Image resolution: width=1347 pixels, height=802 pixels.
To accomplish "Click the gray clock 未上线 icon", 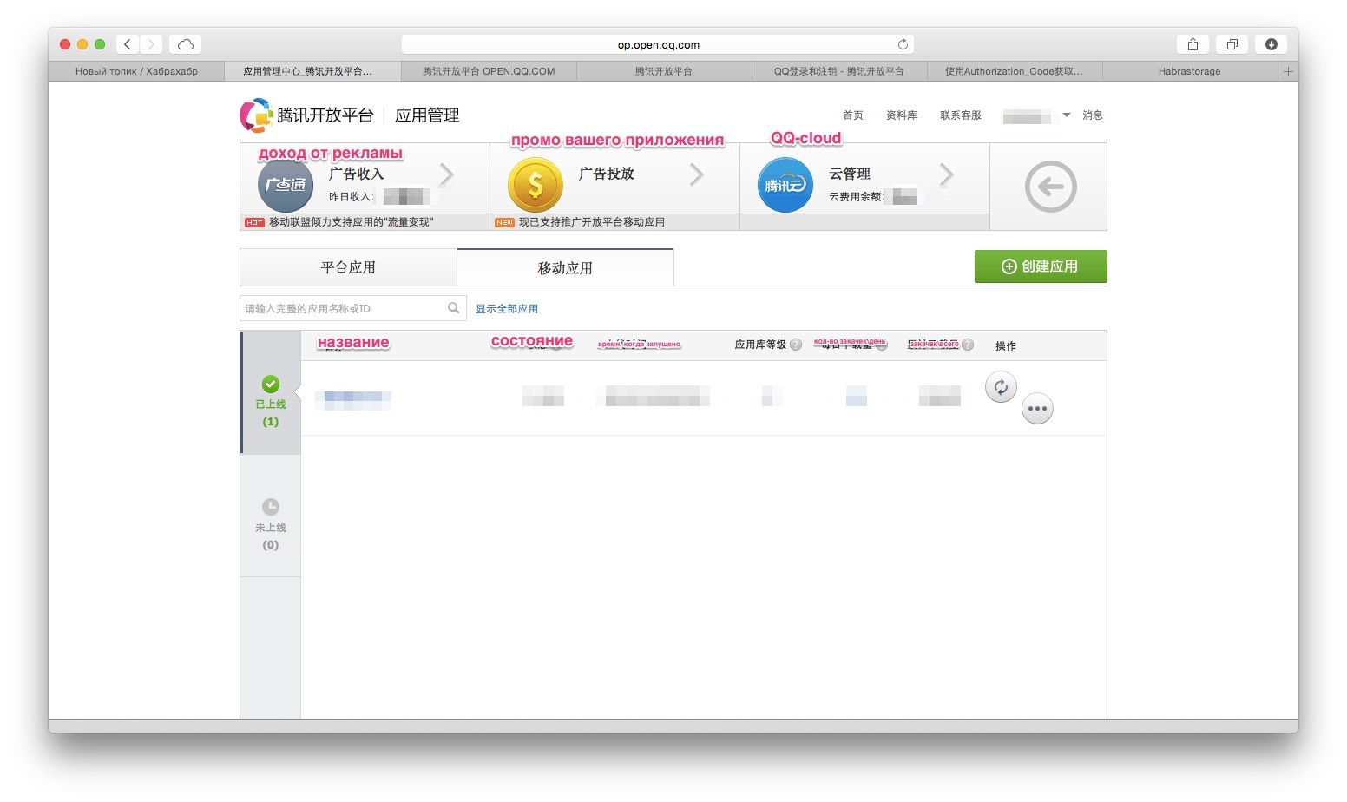I will pos(271,507).
